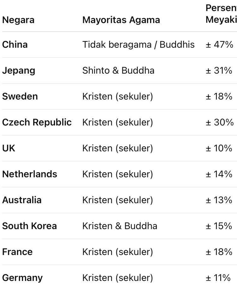This screenshot has width=237, height=292.
Task: Click the France country name
Action: tap(17, 252)
